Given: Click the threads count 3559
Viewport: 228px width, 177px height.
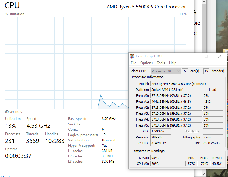Looking at the screenshot, I should click(33, 141).
